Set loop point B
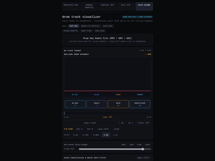This screenshot has width=215, height=161. pyautogui.click(x=90, y=129)
